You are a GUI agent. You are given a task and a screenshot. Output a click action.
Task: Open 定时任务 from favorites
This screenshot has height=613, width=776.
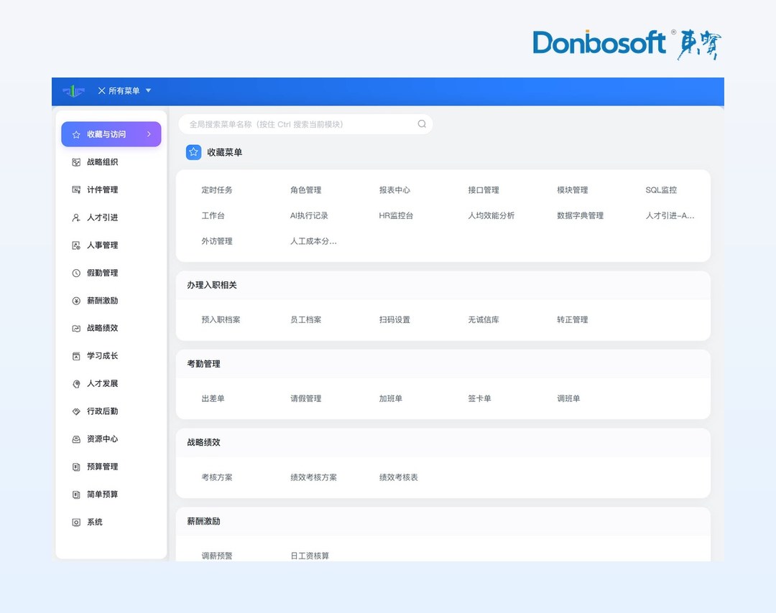(x=217, y=189)
